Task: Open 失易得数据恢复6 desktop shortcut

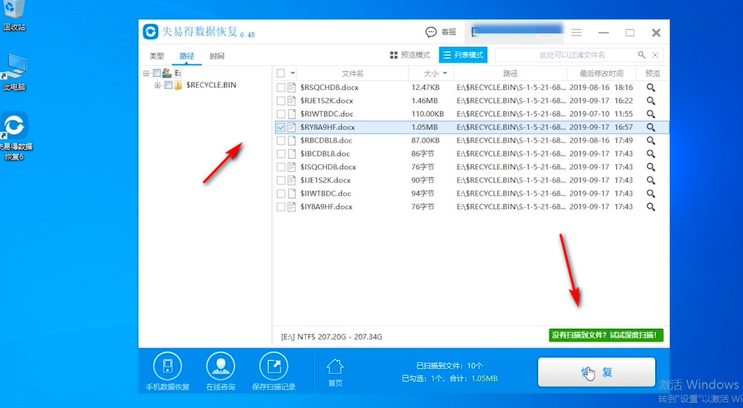Action: coord(14,136)
